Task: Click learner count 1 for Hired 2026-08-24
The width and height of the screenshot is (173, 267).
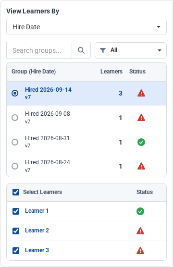Action: coord(121,166)
